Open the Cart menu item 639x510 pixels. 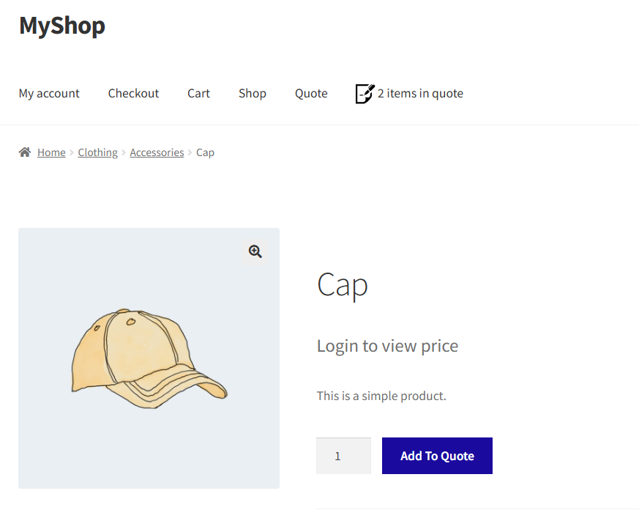coord(198,94)
